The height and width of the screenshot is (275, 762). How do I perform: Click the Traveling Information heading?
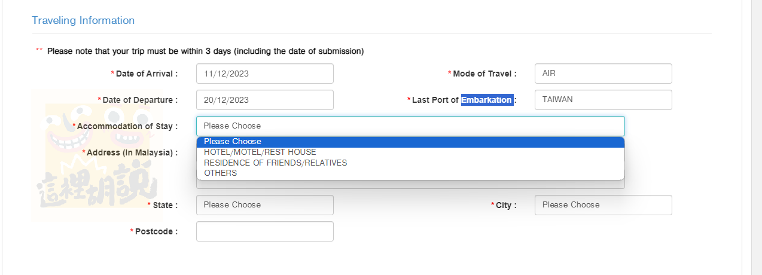point(83,20)
